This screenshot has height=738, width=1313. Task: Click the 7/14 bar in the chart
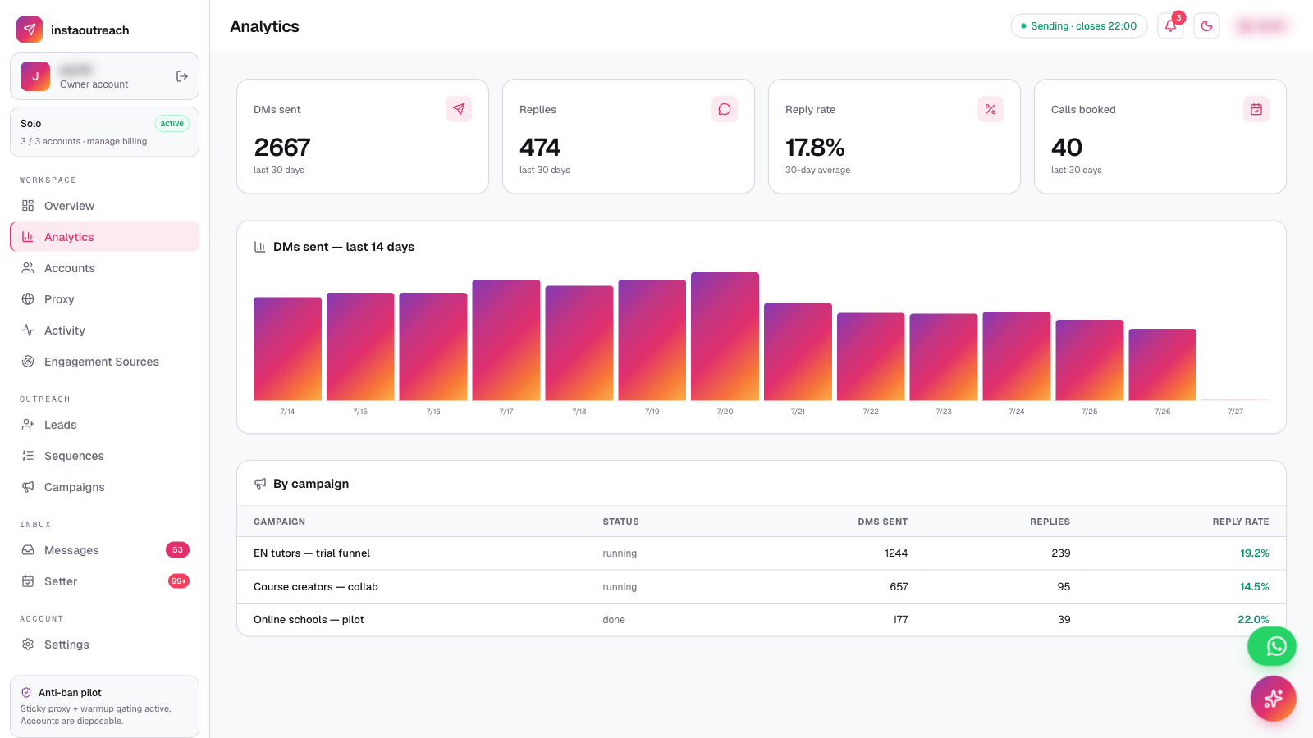point(287,348)
